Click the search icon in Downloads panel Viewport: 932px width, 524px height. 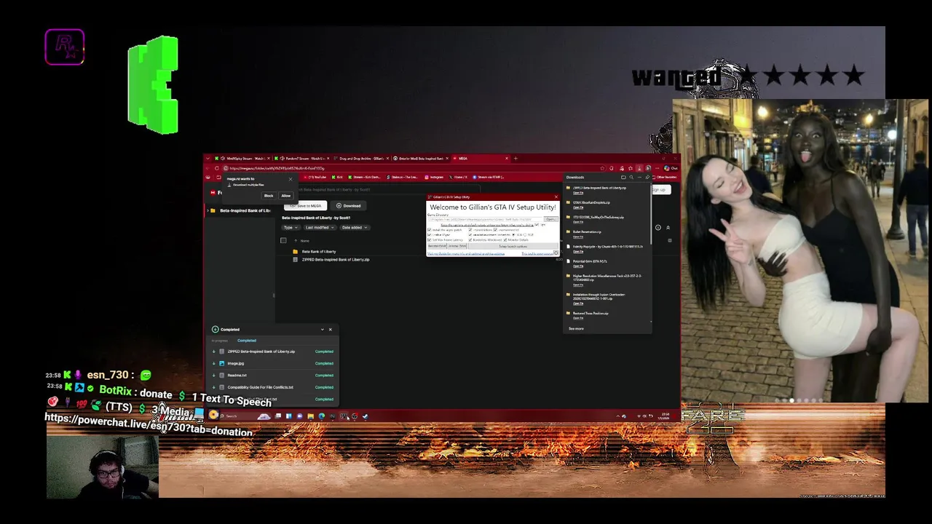click(x=631, y=177)
